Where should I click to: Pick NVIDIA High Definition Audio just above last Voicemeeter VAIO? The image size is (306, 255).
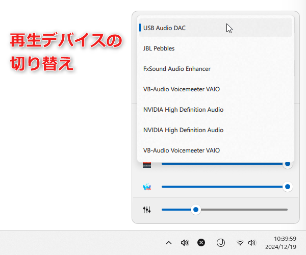point(216,130)
